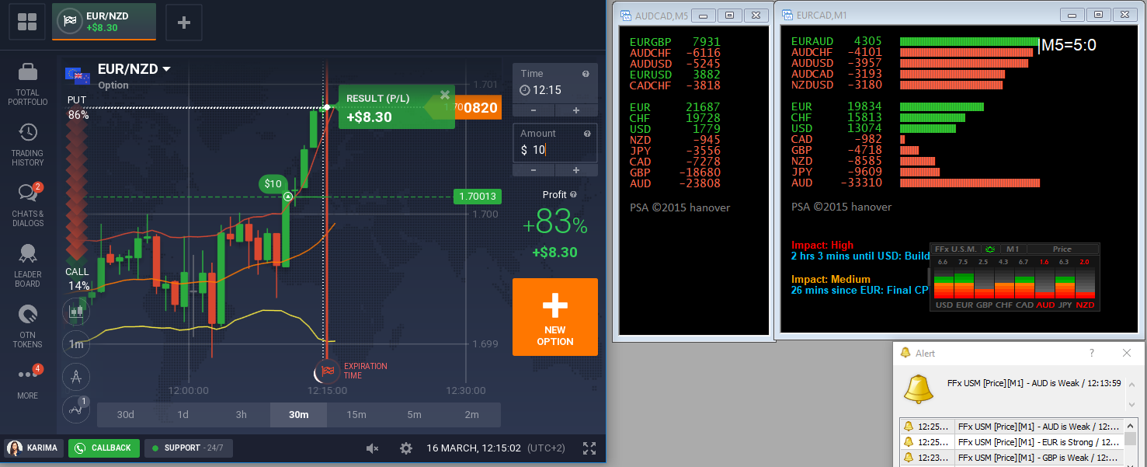Viewport: 1147px width, 467px height.
Task: Click the New Option button
Action: pos(555,317)
